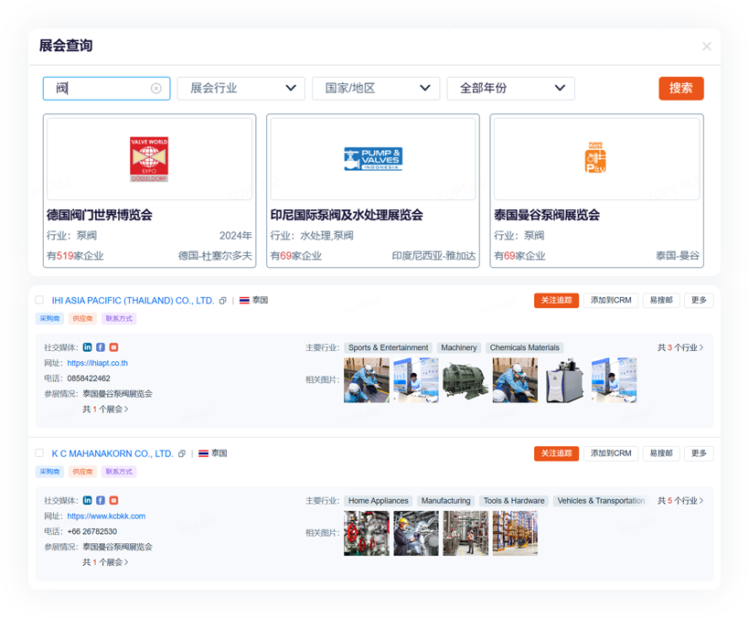
Task: Select the 联系方式 tag under K C MAHANAKORN
Action: point(119,472)
